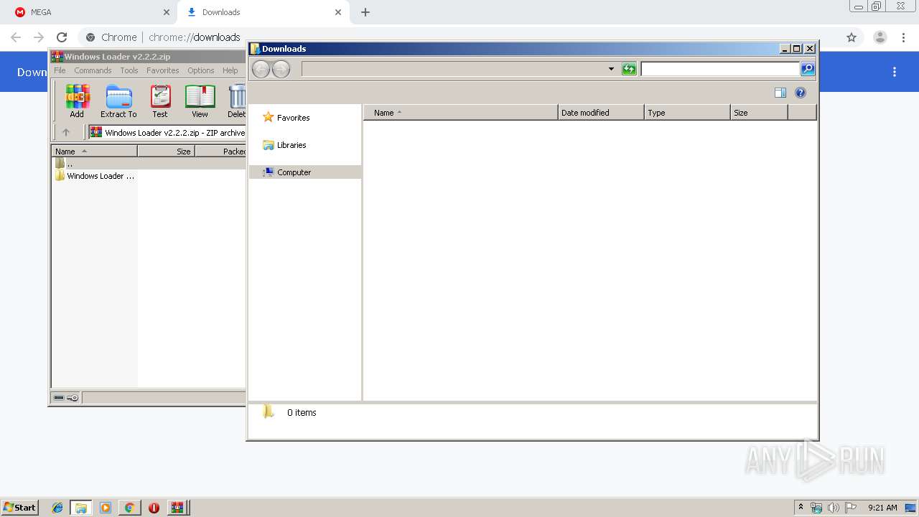Open the File menu in WinRAR
The height and width of the screenshot is (517, 919).
click(x=60, y=70)
